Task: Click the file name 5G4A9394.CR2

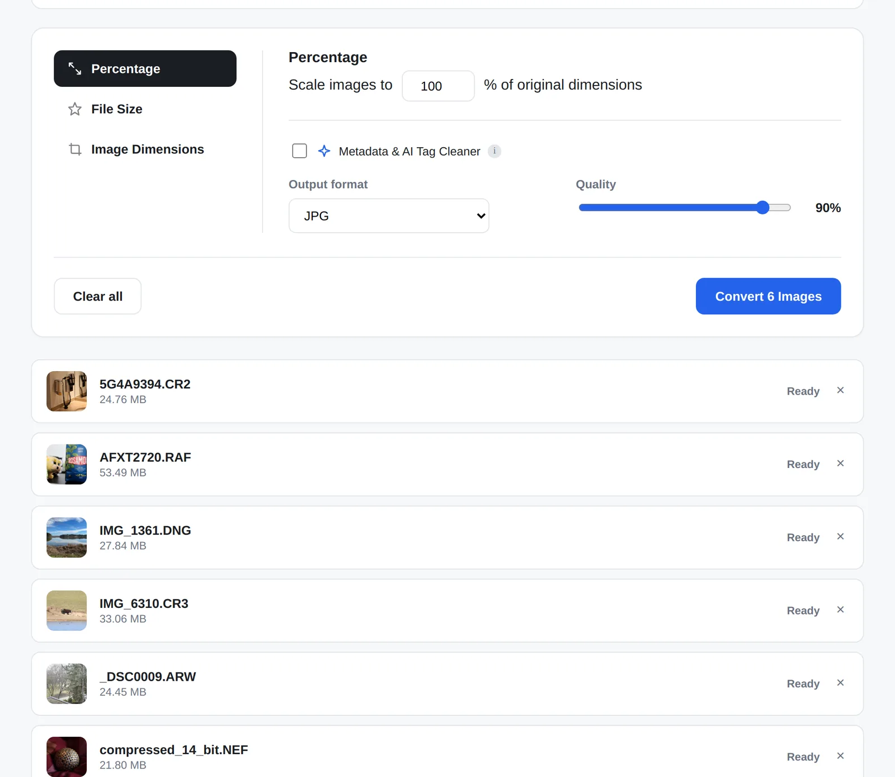Action: 145,384
